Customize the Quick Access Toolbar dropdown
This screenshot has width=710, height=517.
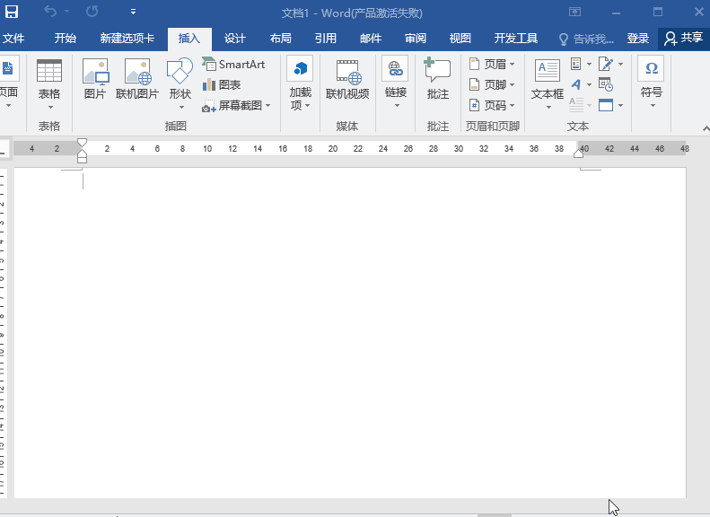(133, 12)
